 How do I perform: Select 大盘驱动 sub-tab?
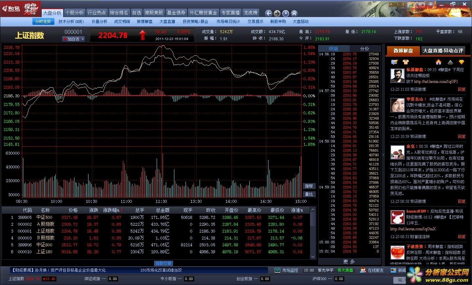tap(301, 22)
